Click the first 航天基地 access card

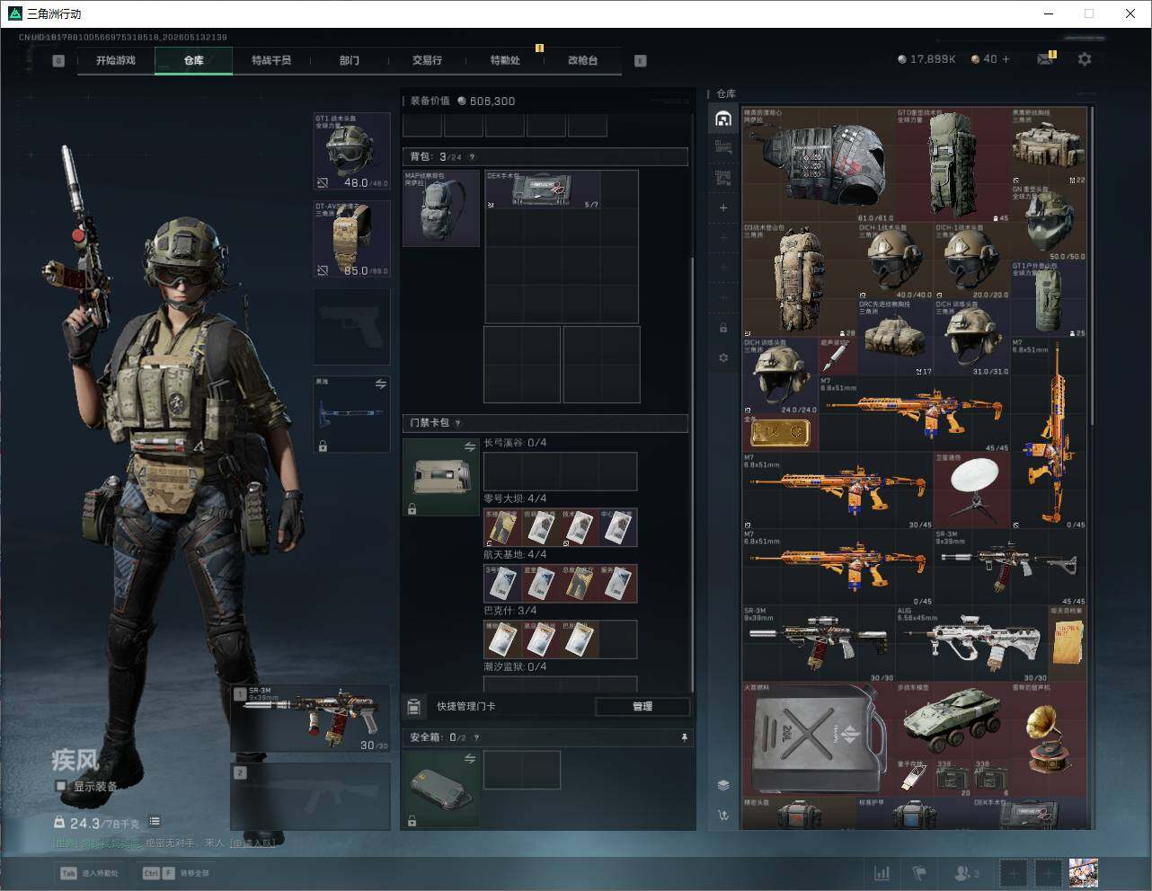[502, 584]
